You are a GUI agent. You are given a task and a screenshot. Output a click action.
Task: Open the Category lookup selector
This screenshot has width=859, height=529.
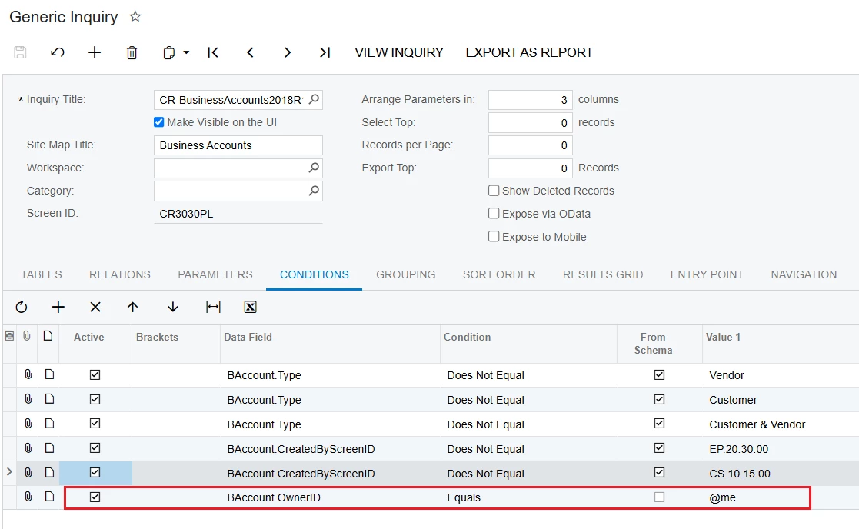click(314, 191)
